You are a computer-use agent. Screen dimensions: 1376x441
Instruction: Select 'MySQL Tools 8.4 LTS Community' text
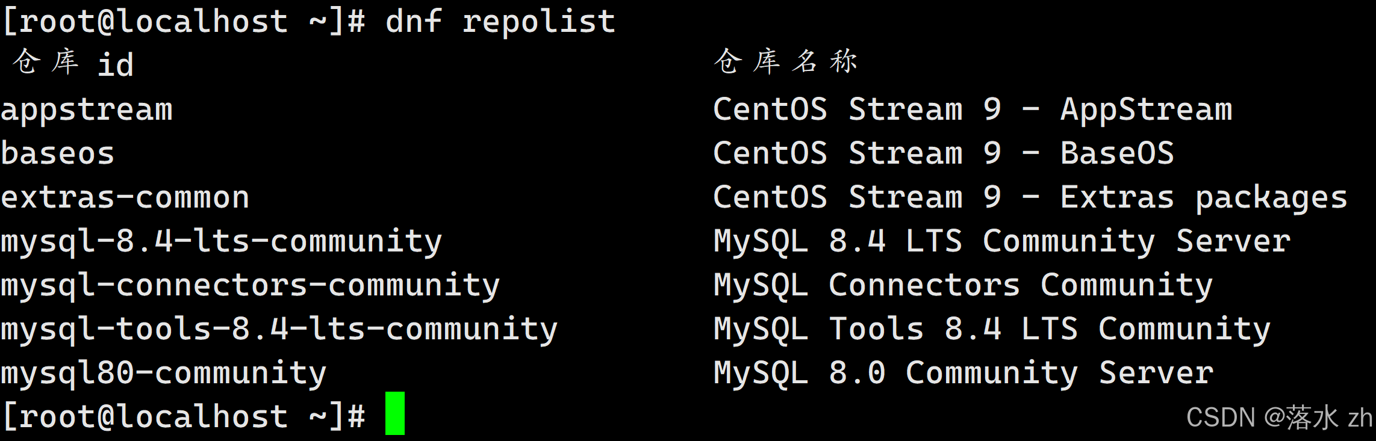point(992,330)
